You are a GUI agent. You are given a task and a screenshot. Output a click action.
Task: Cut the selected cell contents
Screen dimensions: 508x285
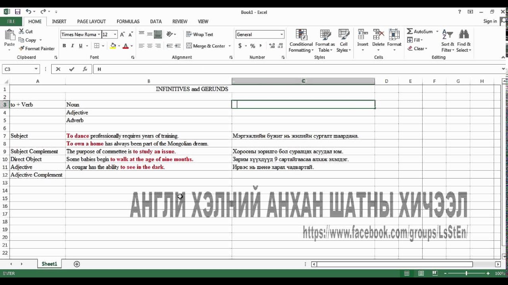[26, 32]
